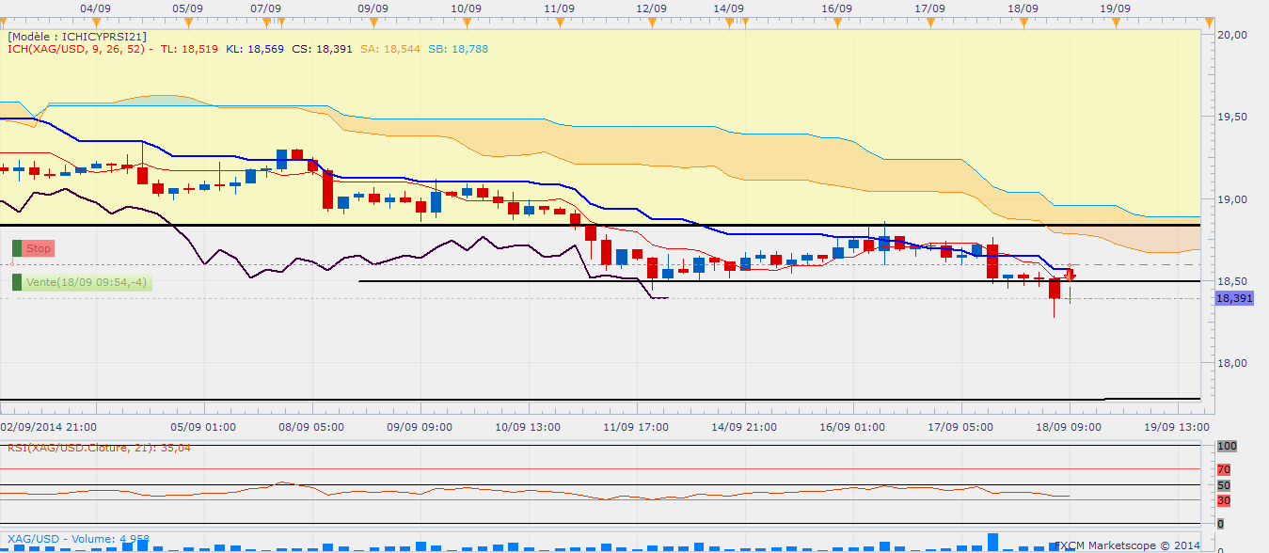Click the RSI 70 overbought level tag
1269x553 pixels.
(1224, 468)
